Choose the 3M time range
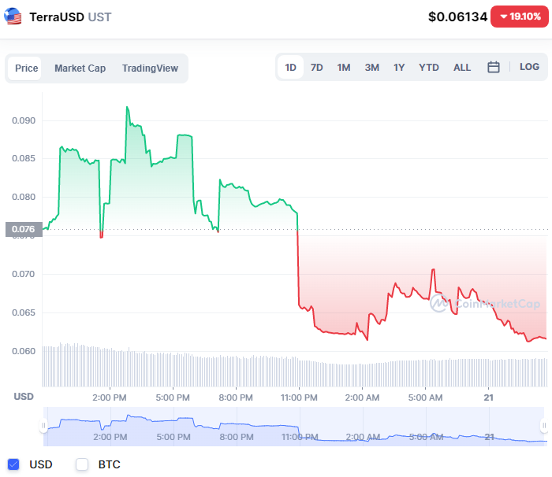Viewport: 552px width, 477px height. [x=371, y=68]
